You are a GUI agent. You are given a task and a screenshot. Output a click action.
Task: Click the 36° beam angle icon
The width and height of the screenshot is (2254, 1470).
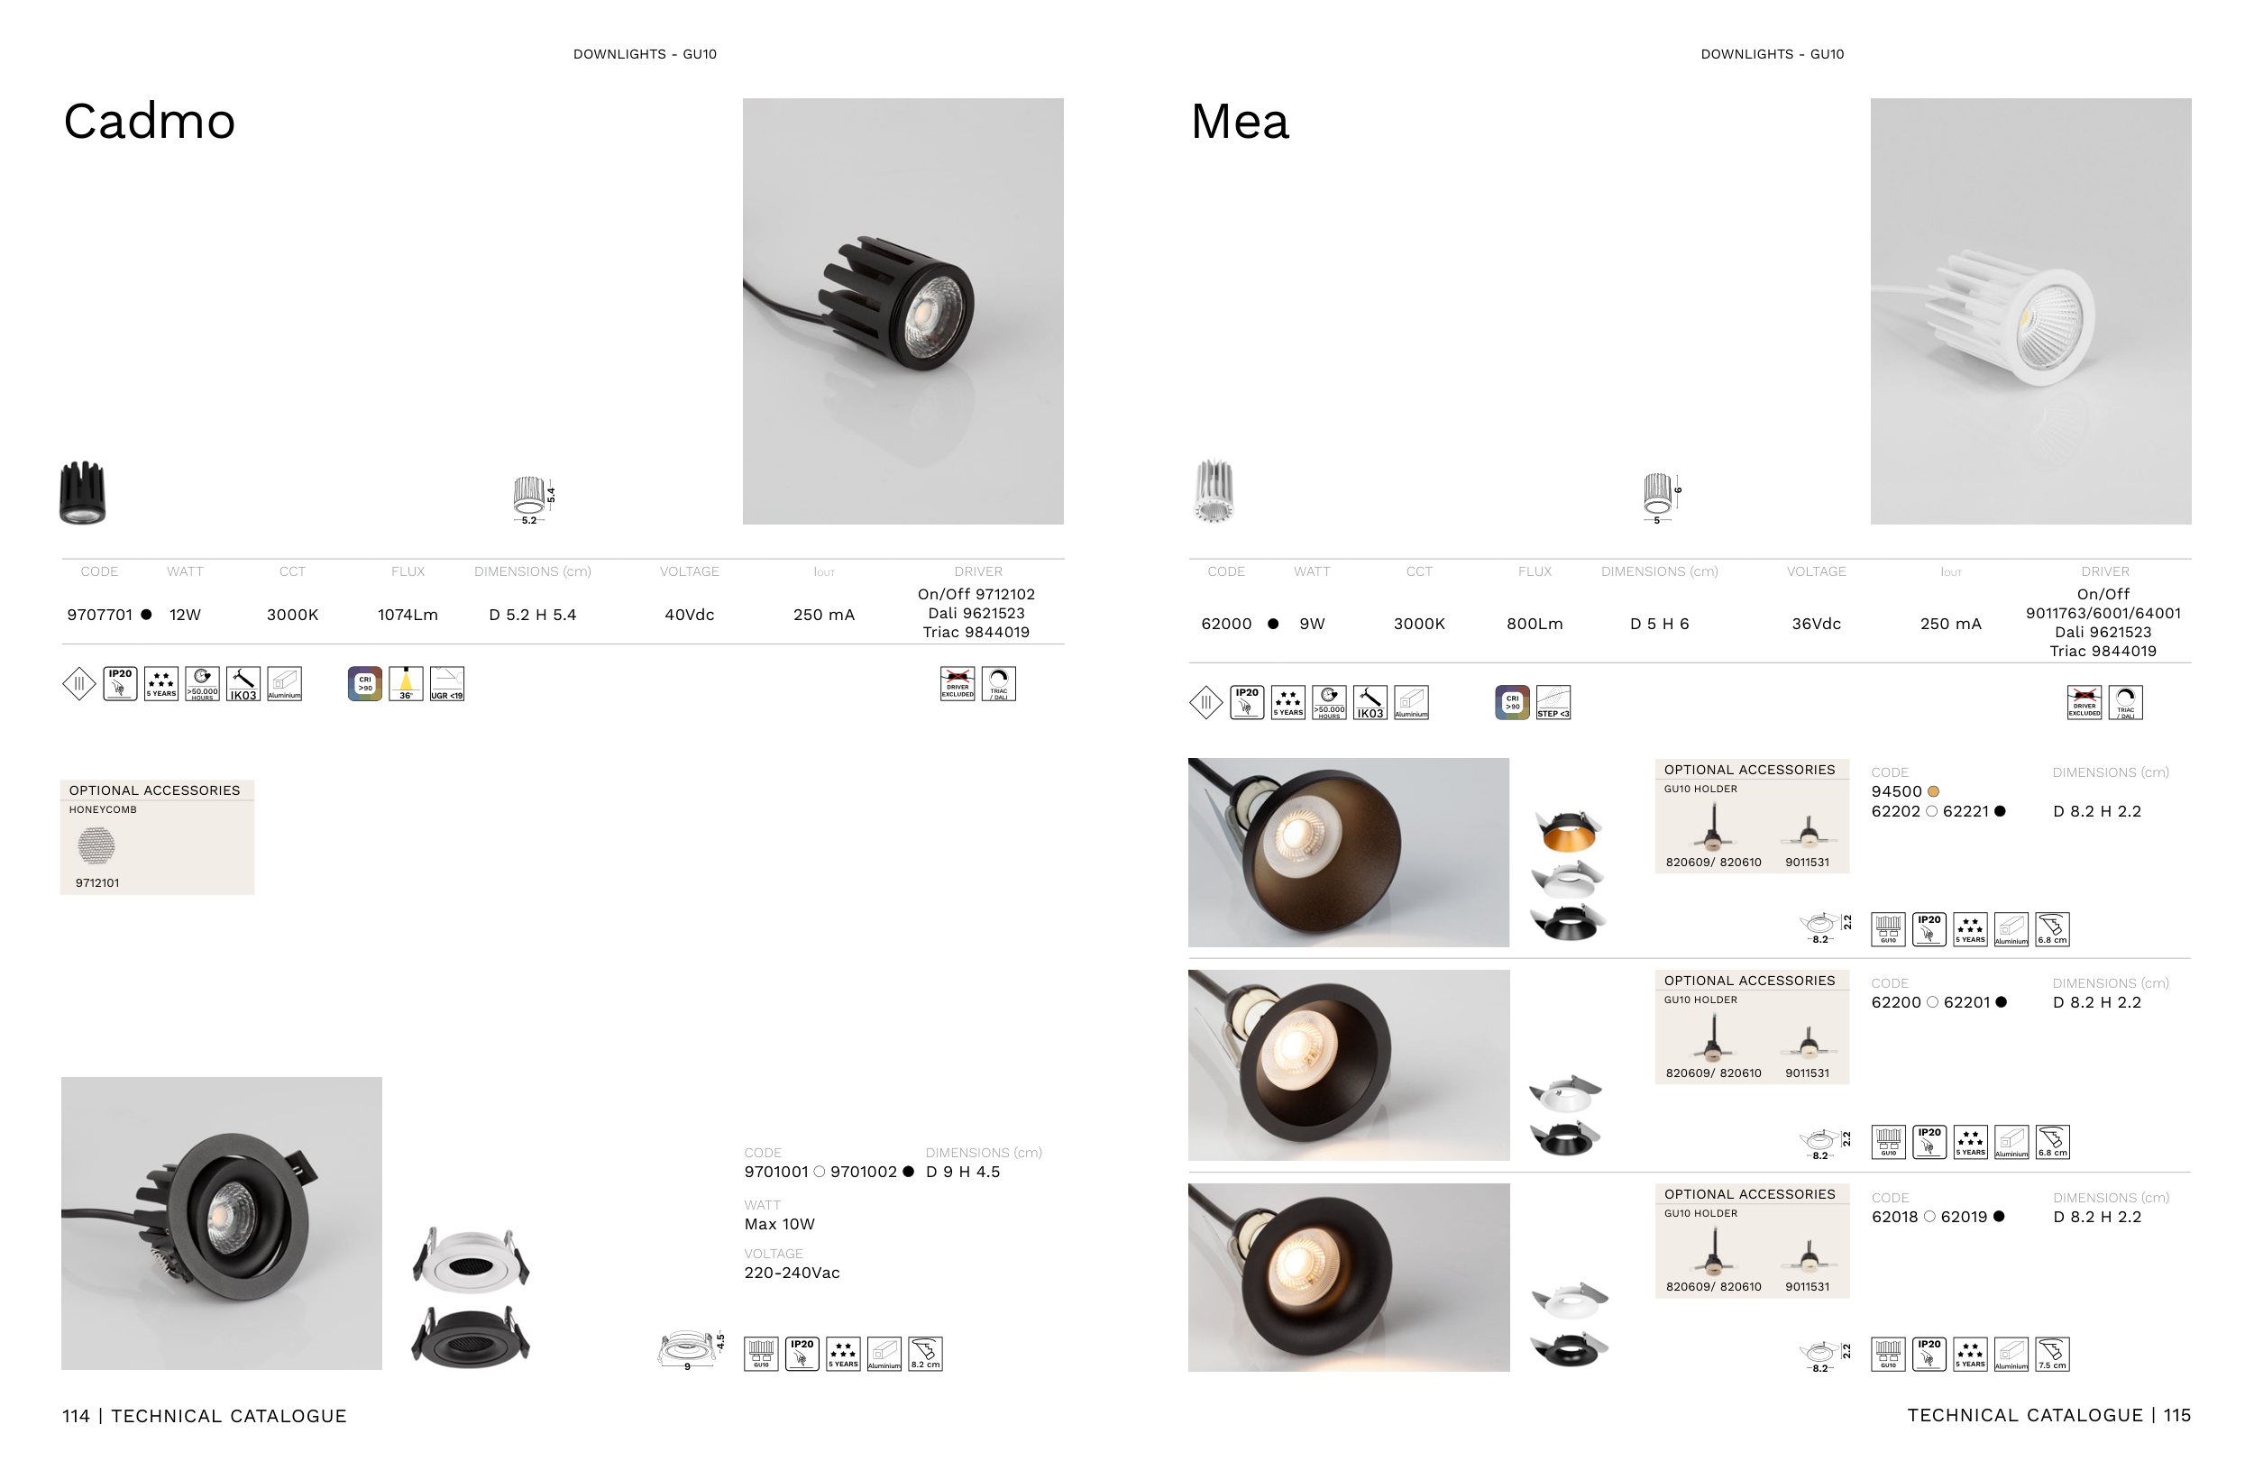click(x=406, y=683)
